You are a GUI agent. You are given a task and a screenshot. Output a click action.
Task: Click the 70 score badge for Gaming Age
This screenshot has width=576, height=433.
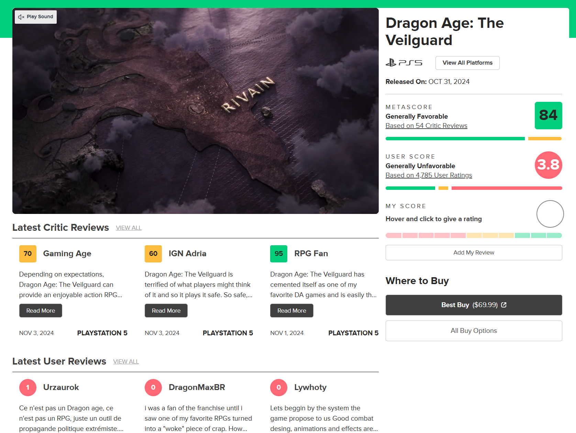pyautogui.click(x=28, y=254)
